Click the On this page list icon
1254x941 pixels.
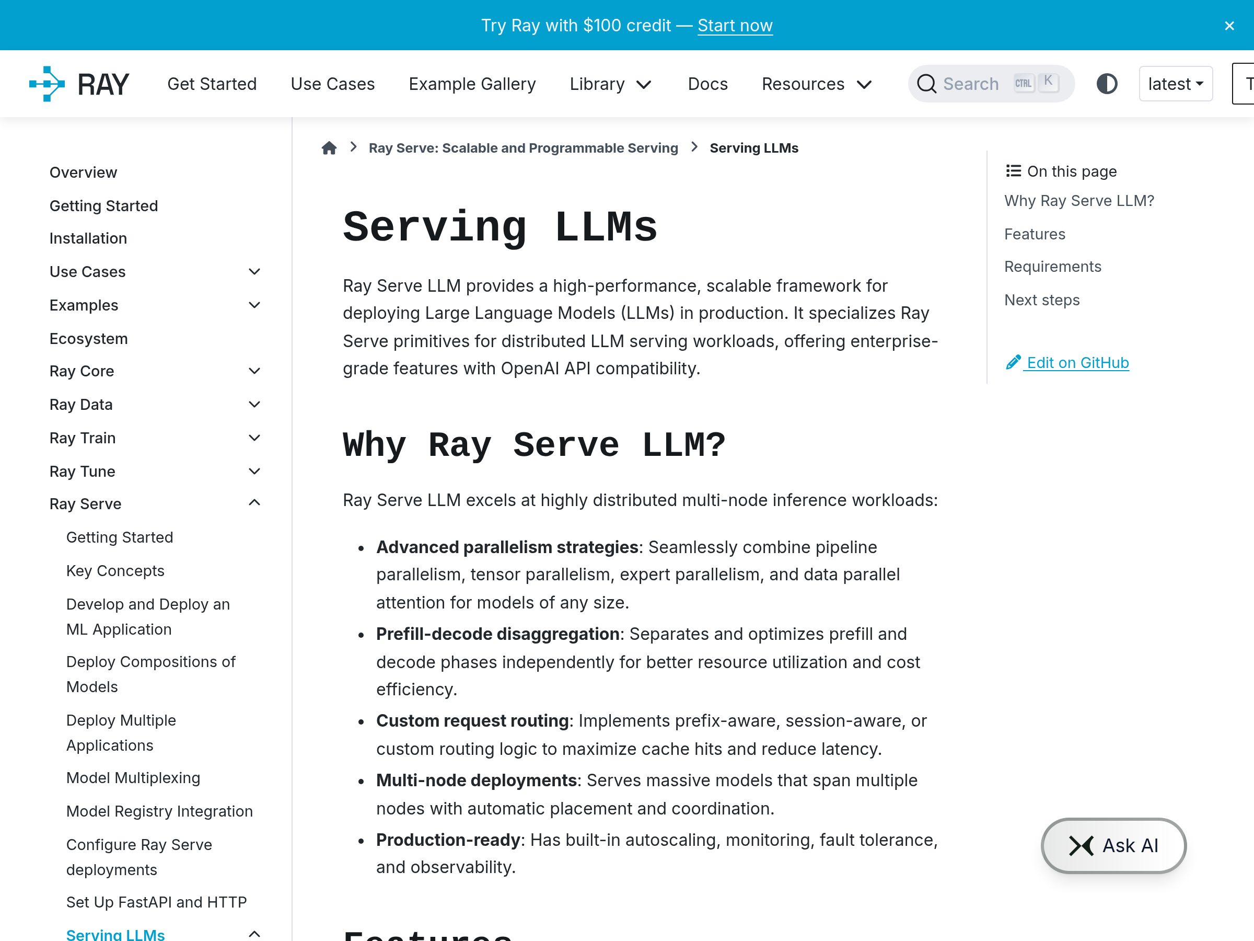(x=1013, y=171)
